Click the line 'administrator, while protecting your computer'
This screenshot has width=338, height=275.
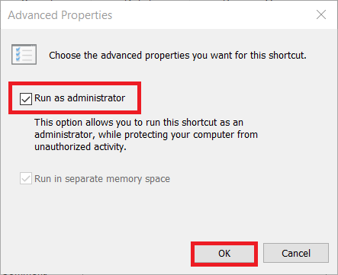coord(146,135)
